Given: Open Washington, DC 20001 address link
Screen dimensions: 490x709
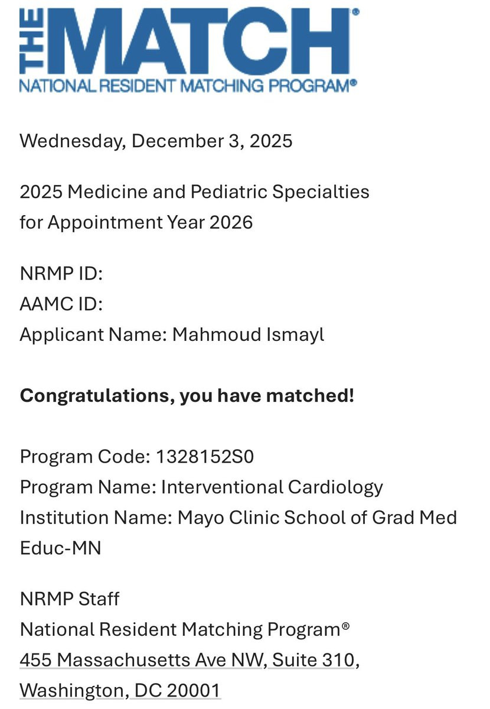Looking at the screenshot, I should 120,691.
